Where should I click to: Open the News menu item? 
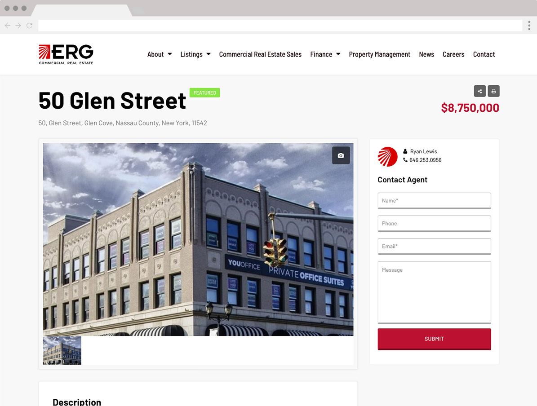[426, 54]
